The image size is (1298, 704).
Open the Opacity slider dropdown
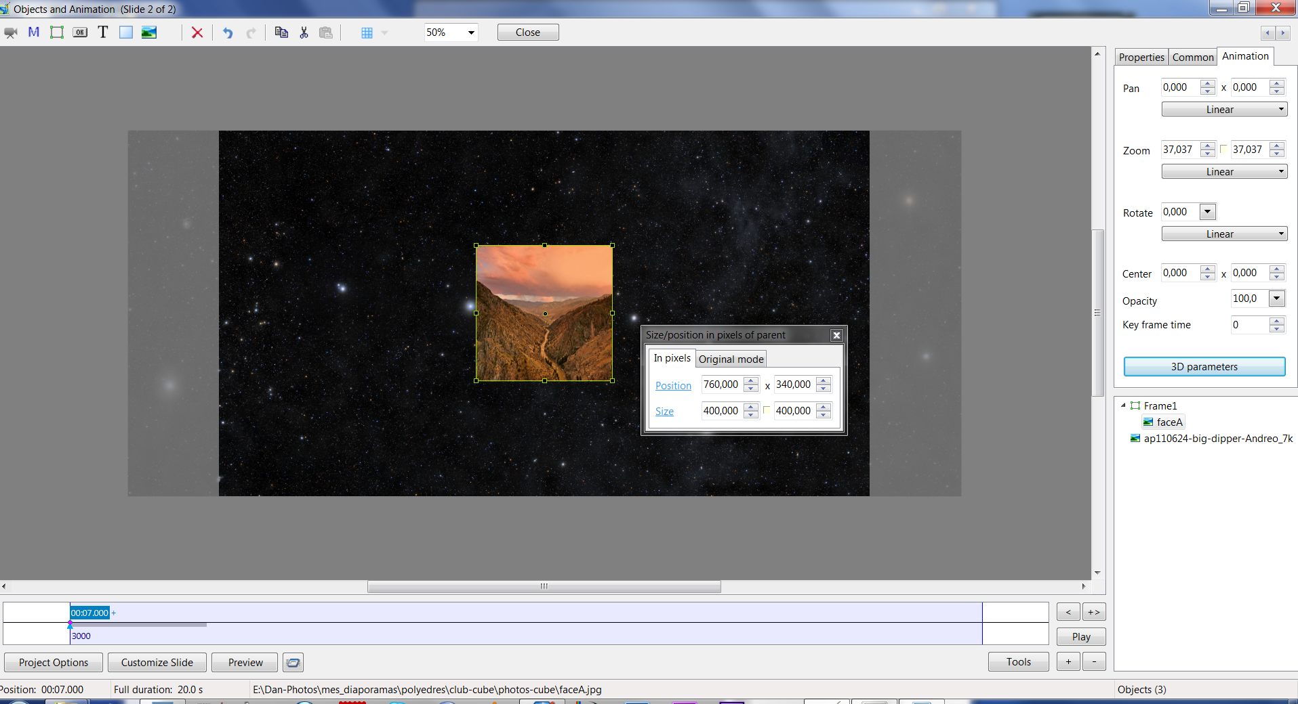point(1276,299)
